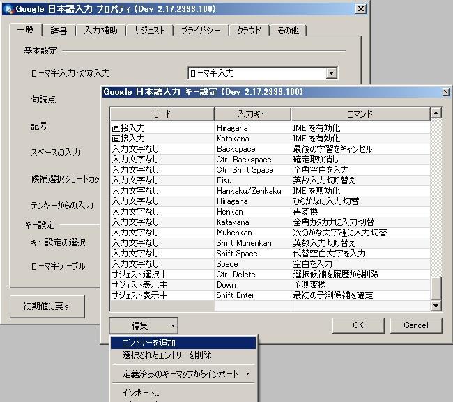
Task: Select the Henkan key cell
Action: (x=252, y=212)
